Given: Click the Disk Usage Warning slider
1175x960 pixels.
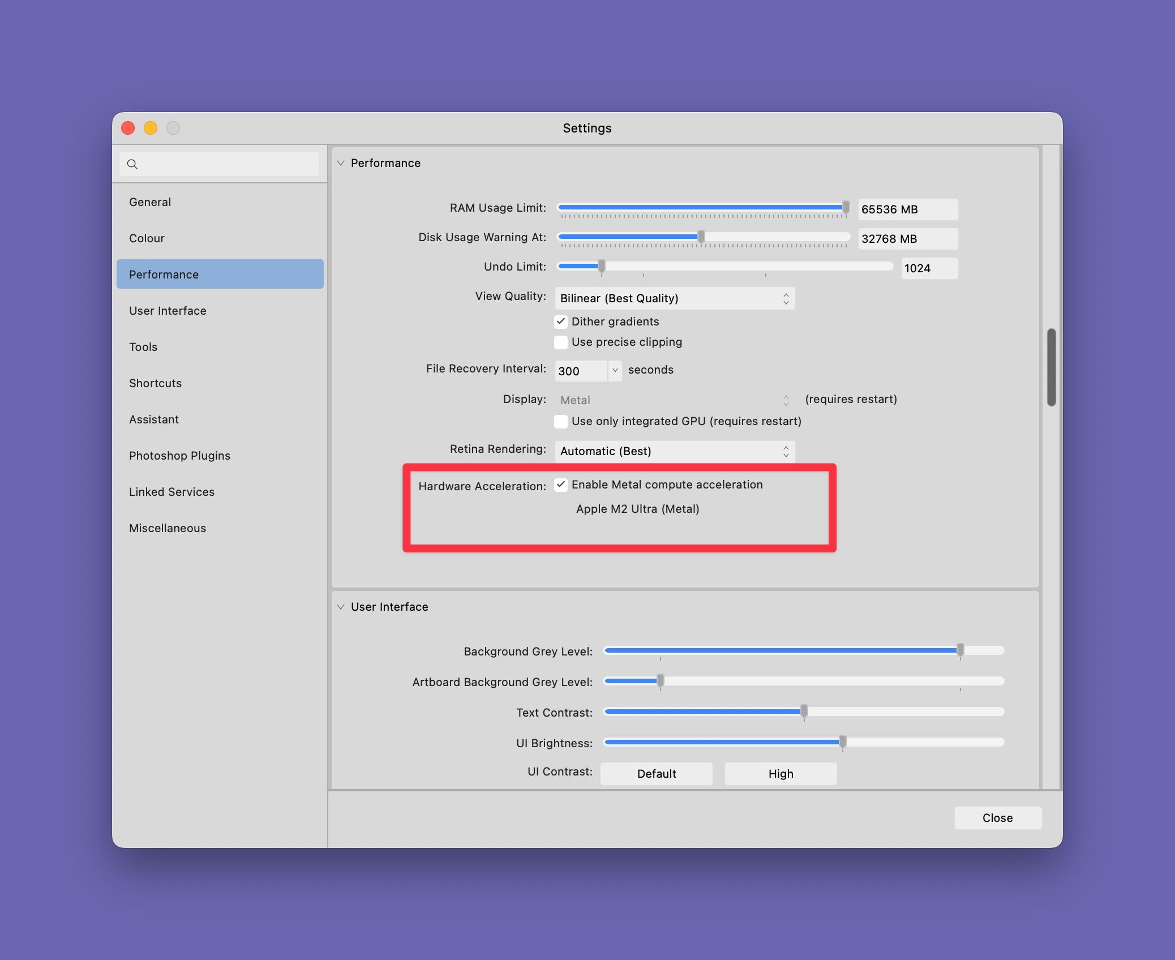Looking at the screenshot, I should [x=704, y=237].
